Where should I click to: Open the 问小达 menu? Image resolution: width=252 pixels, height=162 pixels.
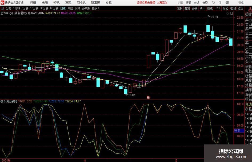pyautogui.click(x=81, y=3)
